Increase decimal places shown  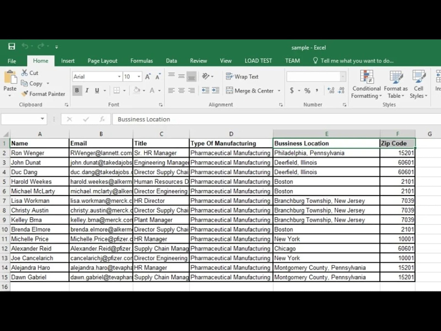coord(331,90)
